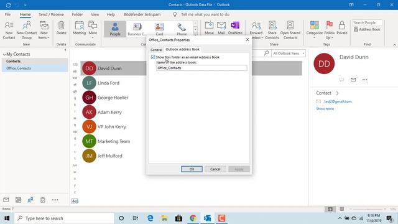This screenshot has width=398, height=224.
Task: Open the New Items menu
Action: click(x=44, y=30)
